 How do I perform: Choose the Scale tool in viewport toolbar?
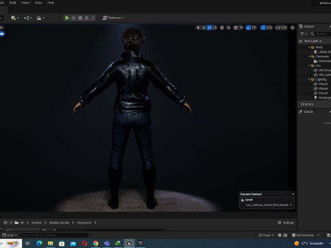coord(215,28)
